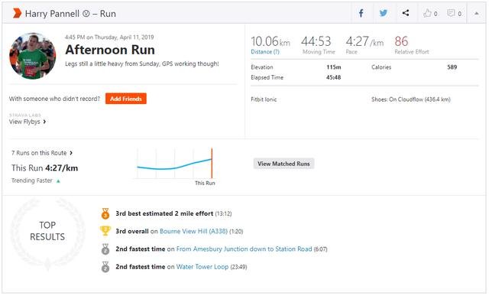489x296 pixels.
Task: Collapse the activity panel with the up arrow
Action: point(477,13)
